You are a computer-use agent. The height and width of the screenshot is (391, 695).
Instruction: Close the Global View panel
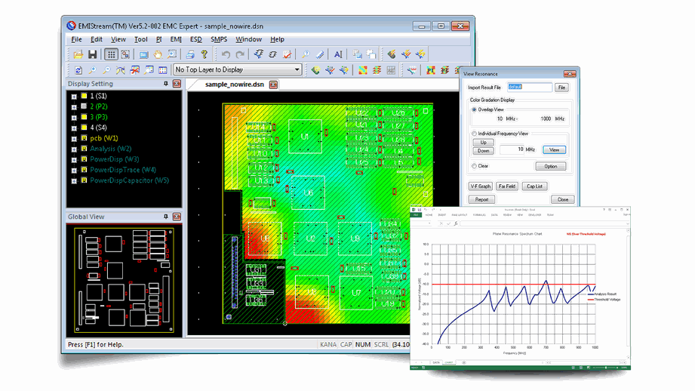point(177,217)
